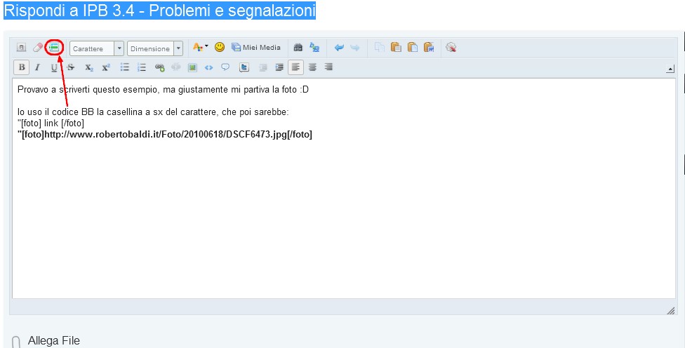685x348 pixels.
Task: Toggle strikethrough formatting
Action: (x=71, y=67)
